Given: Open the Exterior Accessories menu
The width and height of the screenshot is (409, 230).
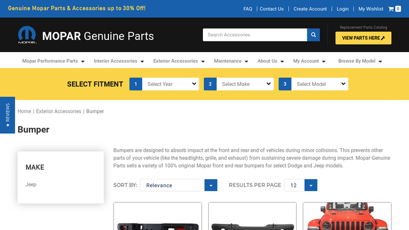Looking at the screenshot, I should tap(178, 61).
